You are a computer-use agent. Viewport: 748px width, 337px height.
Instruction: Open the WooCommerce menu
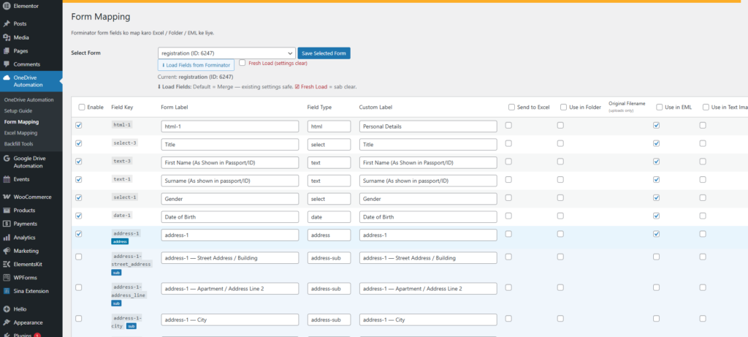click(x=31, y=197)
